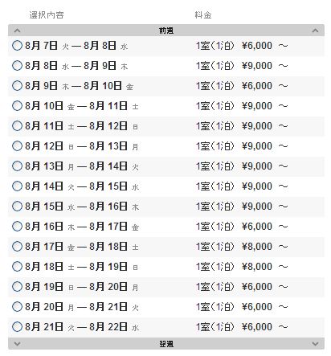Image resolution: width=331 pixels, height=356 pixels.
Task: Click the down chevron right of 翌週
Action: [315, 344]
